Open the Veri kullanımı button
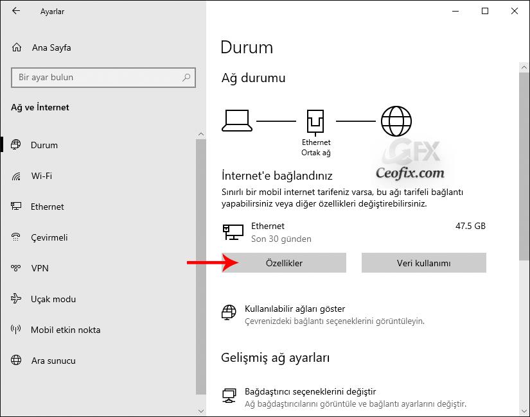 (424, 262)
